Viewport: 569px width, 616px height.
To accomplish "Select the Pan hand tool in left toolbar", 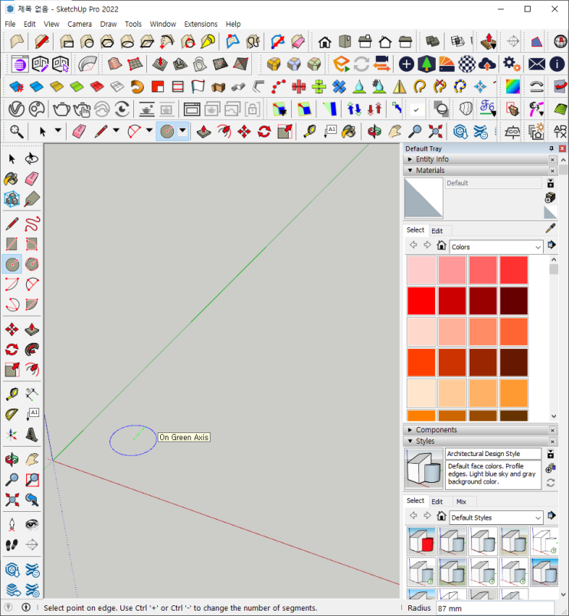I will pos(32,459).
